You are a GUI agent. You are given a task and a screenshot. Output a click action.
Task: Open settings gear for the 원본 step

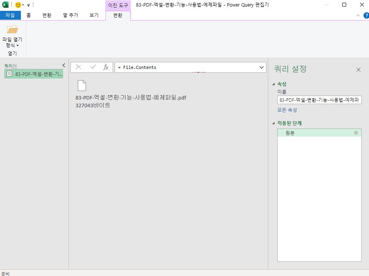point(355,133)
